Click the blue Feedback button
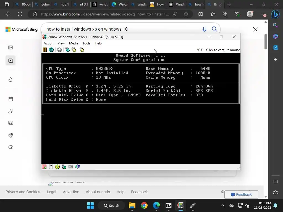The height and width of the screenshot is (212, 283). [241, 195]
